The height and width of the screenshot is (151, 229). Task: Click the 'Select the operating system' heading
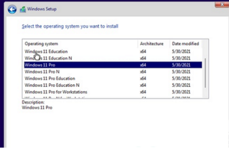70,26
